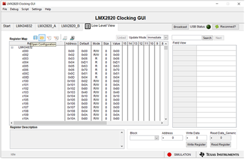Click the Save Configuration disk icon
Screen dimensions: 245x159
pyautogui.click(x=35, y=38)
